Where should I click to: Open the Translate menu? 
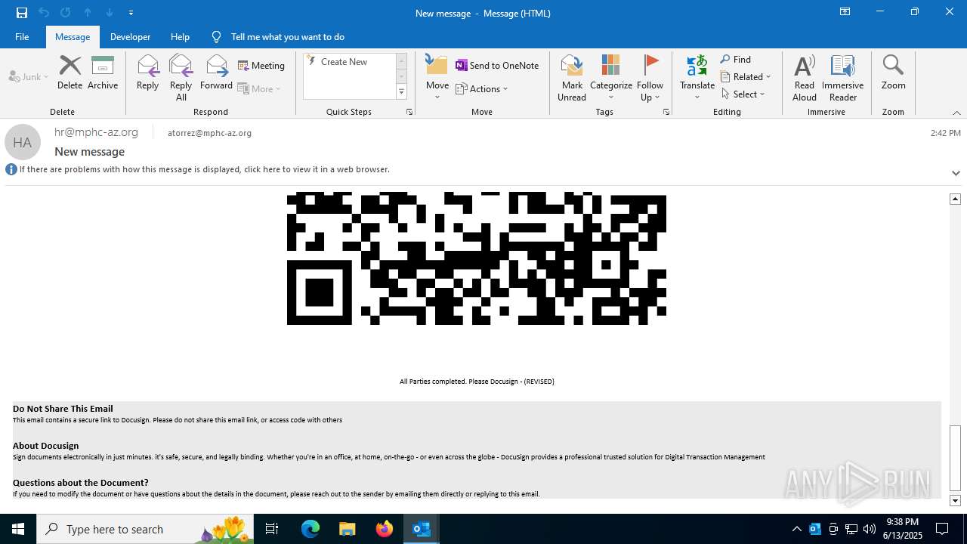[x=697, y=78]
